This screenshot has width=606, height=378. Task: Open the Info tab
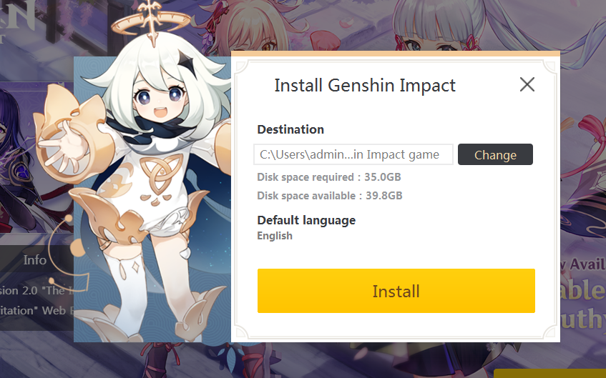[35, 260]
